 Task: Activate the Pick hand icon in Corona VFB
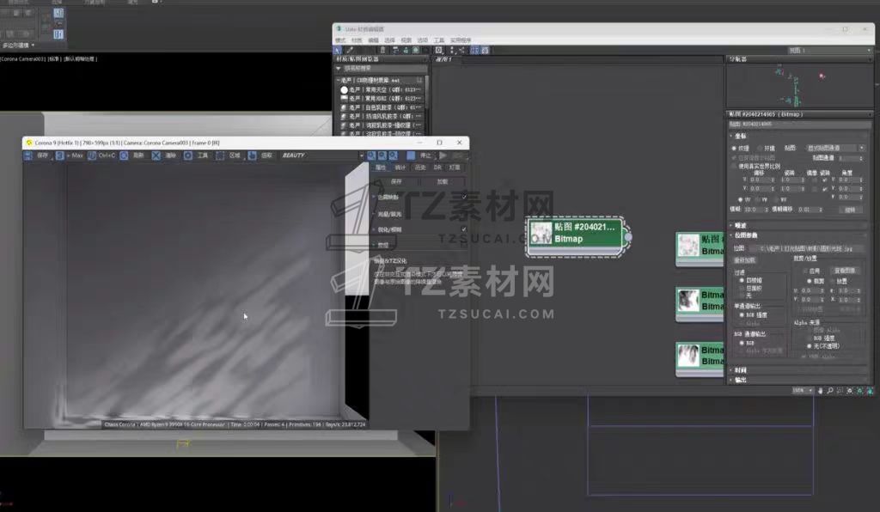(252, 155)
